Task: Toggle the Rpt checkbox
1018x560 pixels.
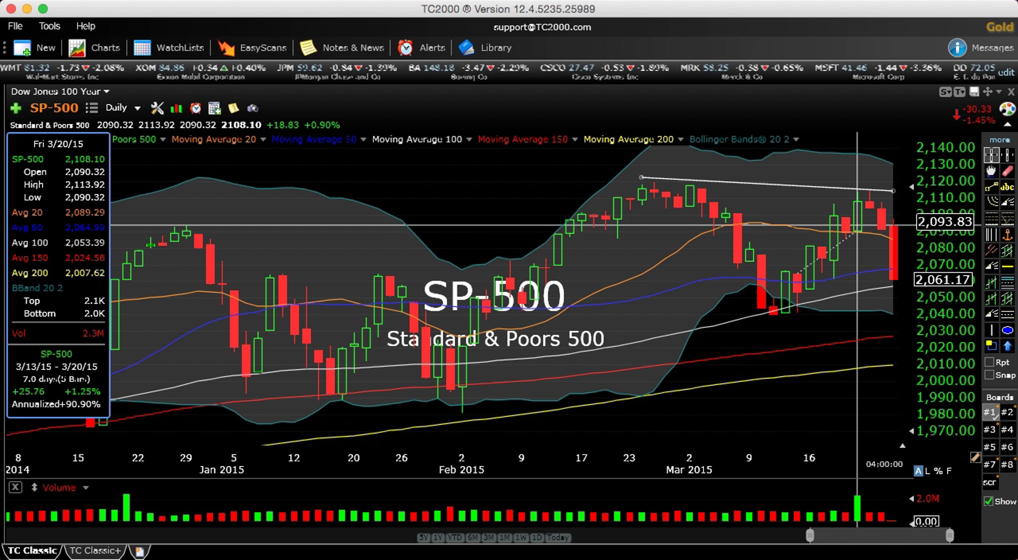Action: (x=989, y=362)
